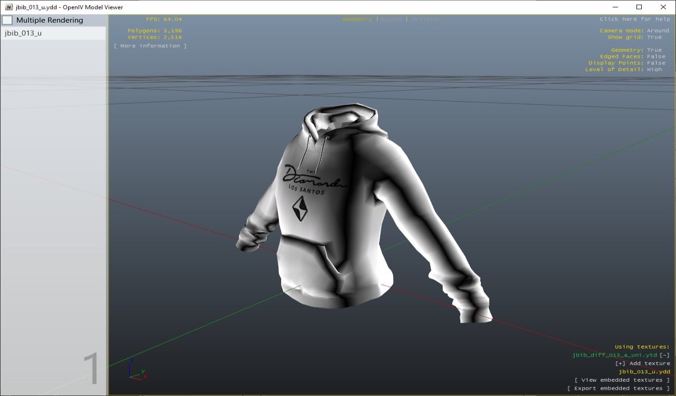This screenshot has height=396, width=676.
Task: Expand the More information section
Action: (x=150, y=46)
